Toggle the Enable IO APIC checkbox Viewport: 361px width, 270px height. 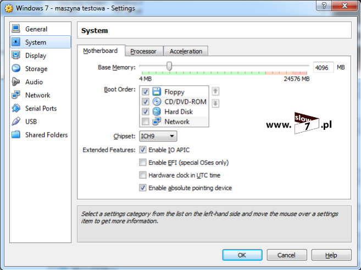(142, 150)
